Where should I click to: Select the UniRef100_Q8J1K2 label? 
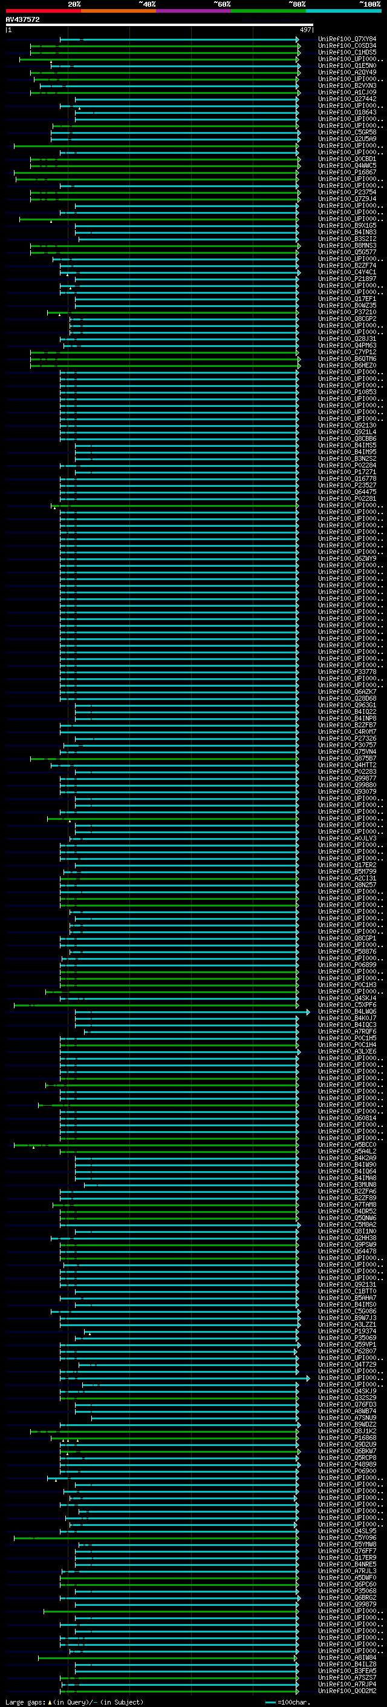[x=347, y=1431]
